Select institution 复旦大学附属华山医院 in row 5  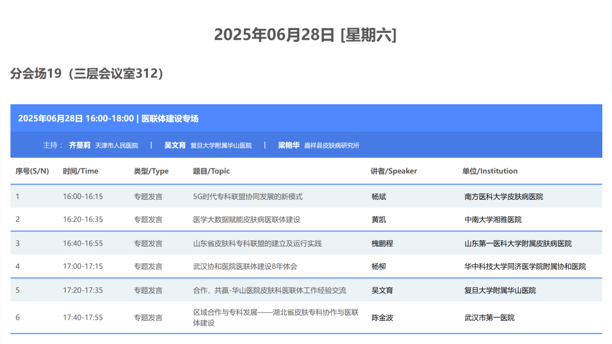(x=501, y=290)
